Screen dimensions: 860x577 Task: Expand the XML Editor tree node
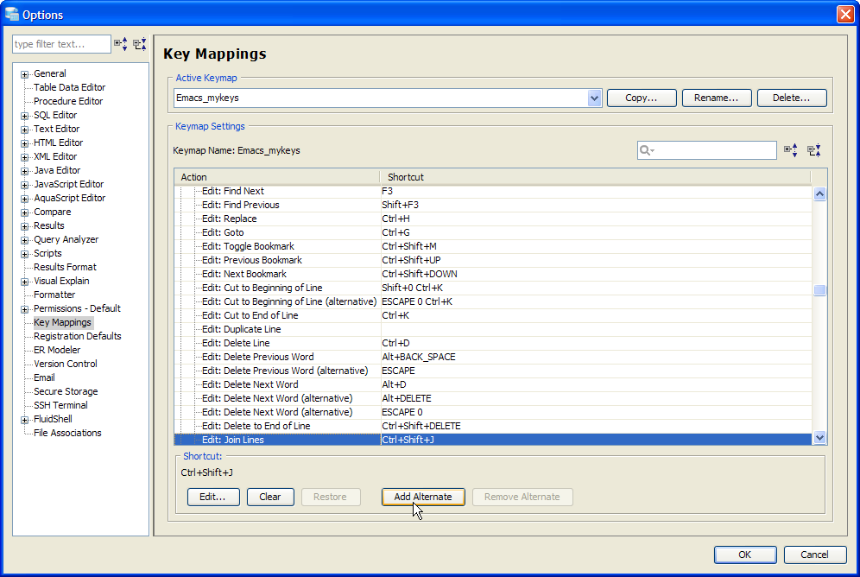[x=25, y=157]
